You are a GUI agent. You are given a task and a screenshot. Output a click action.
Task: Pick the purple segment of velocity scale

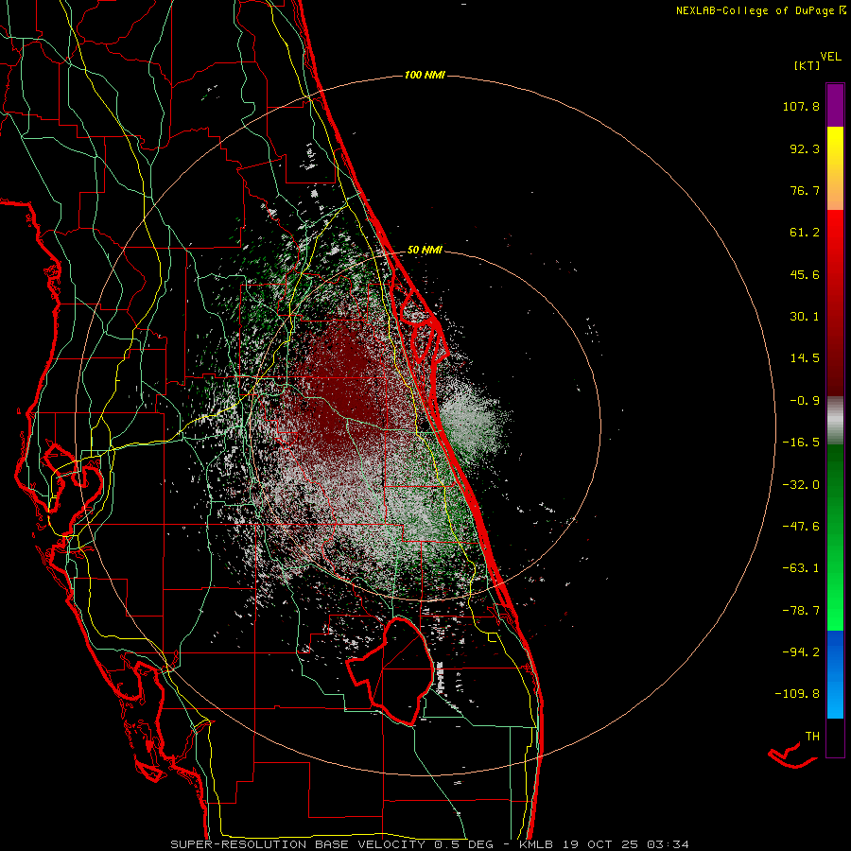click(x=835, y=105)
